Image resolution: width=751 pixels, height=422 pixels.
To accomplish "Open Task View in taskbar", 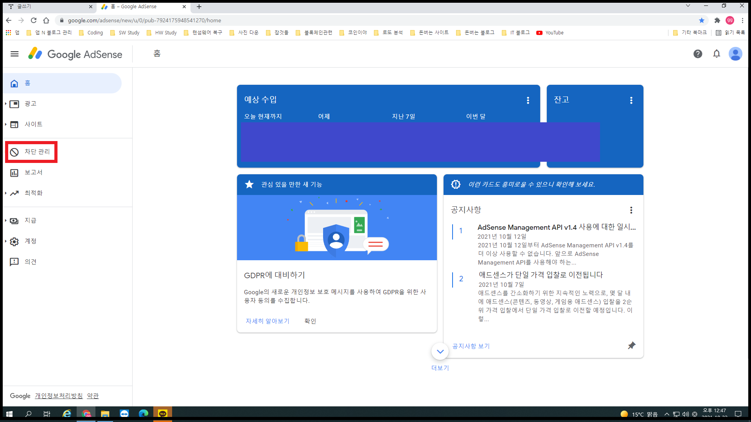I will [47, 414].
